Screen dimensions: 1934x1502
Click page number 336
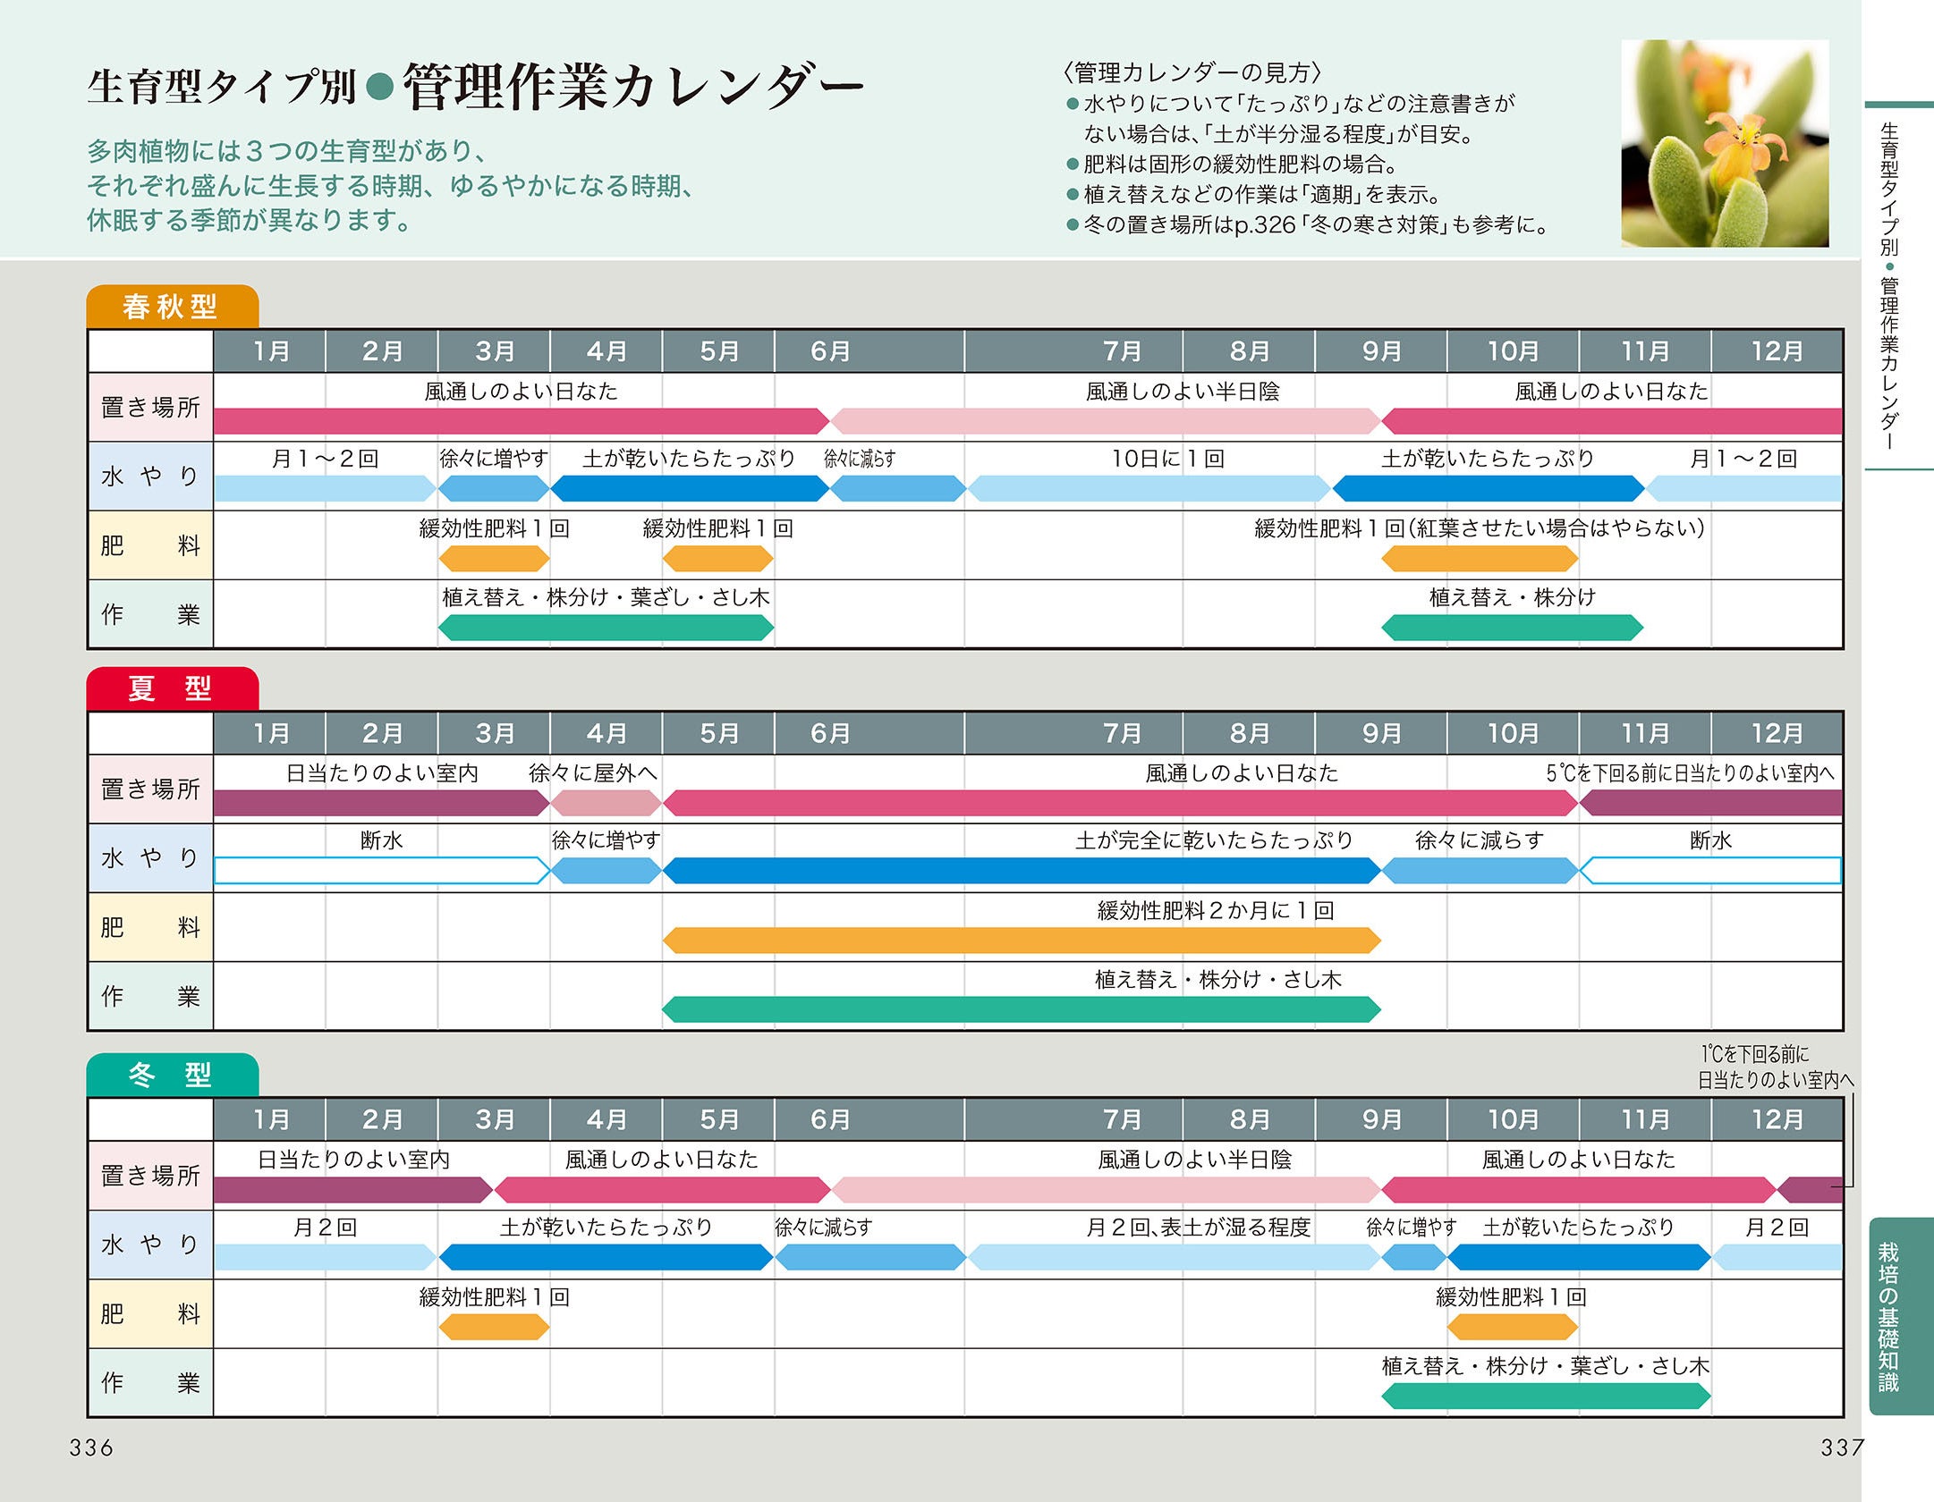91,1447
